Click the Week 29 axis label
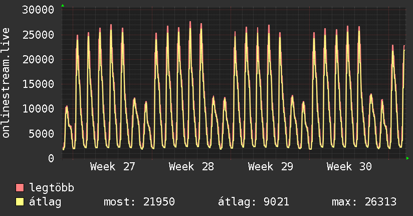This screenshot has width=413, height=216. (271, 167)
